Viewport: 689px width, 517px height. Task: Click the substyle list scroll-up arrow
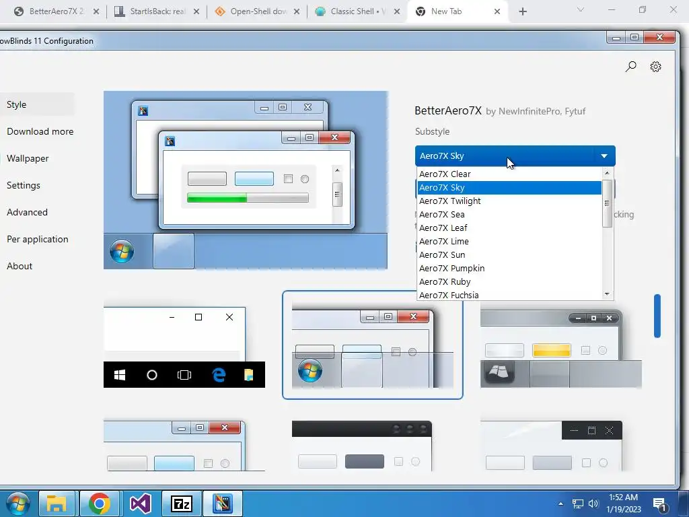pyautogui.click(x=608, y=173)
